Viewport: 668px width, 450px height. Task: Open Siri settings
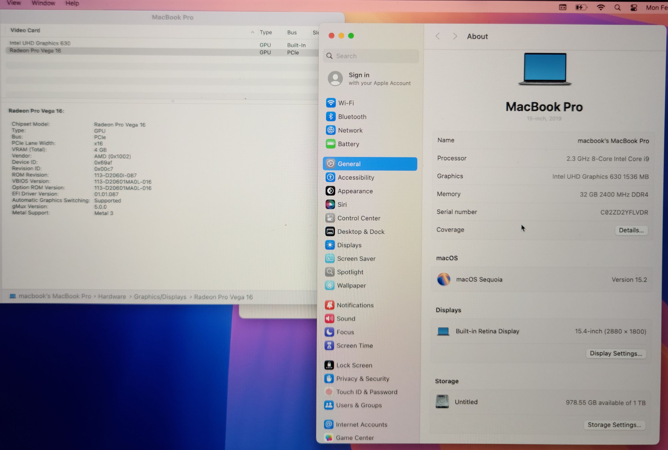(x=342, y=204)
